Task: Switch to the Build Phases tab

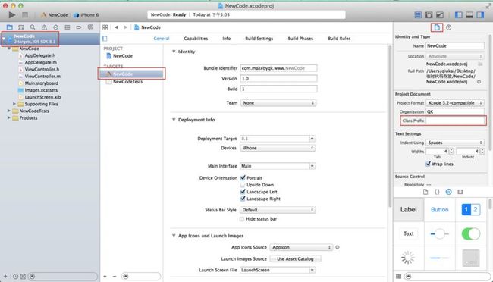Action: click(x=300, y=39)
